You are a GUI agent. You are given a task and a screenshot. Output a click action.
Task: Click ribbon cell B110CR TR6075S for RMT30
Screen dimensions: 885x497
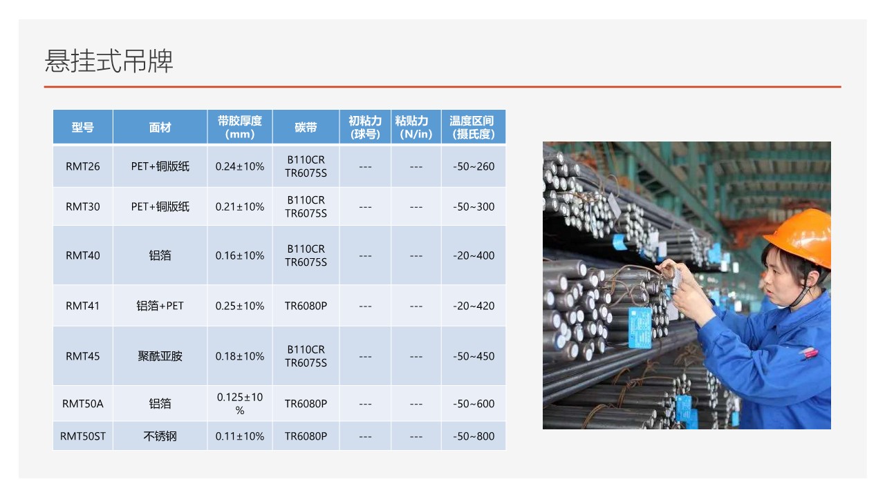(x=306, y=206)
